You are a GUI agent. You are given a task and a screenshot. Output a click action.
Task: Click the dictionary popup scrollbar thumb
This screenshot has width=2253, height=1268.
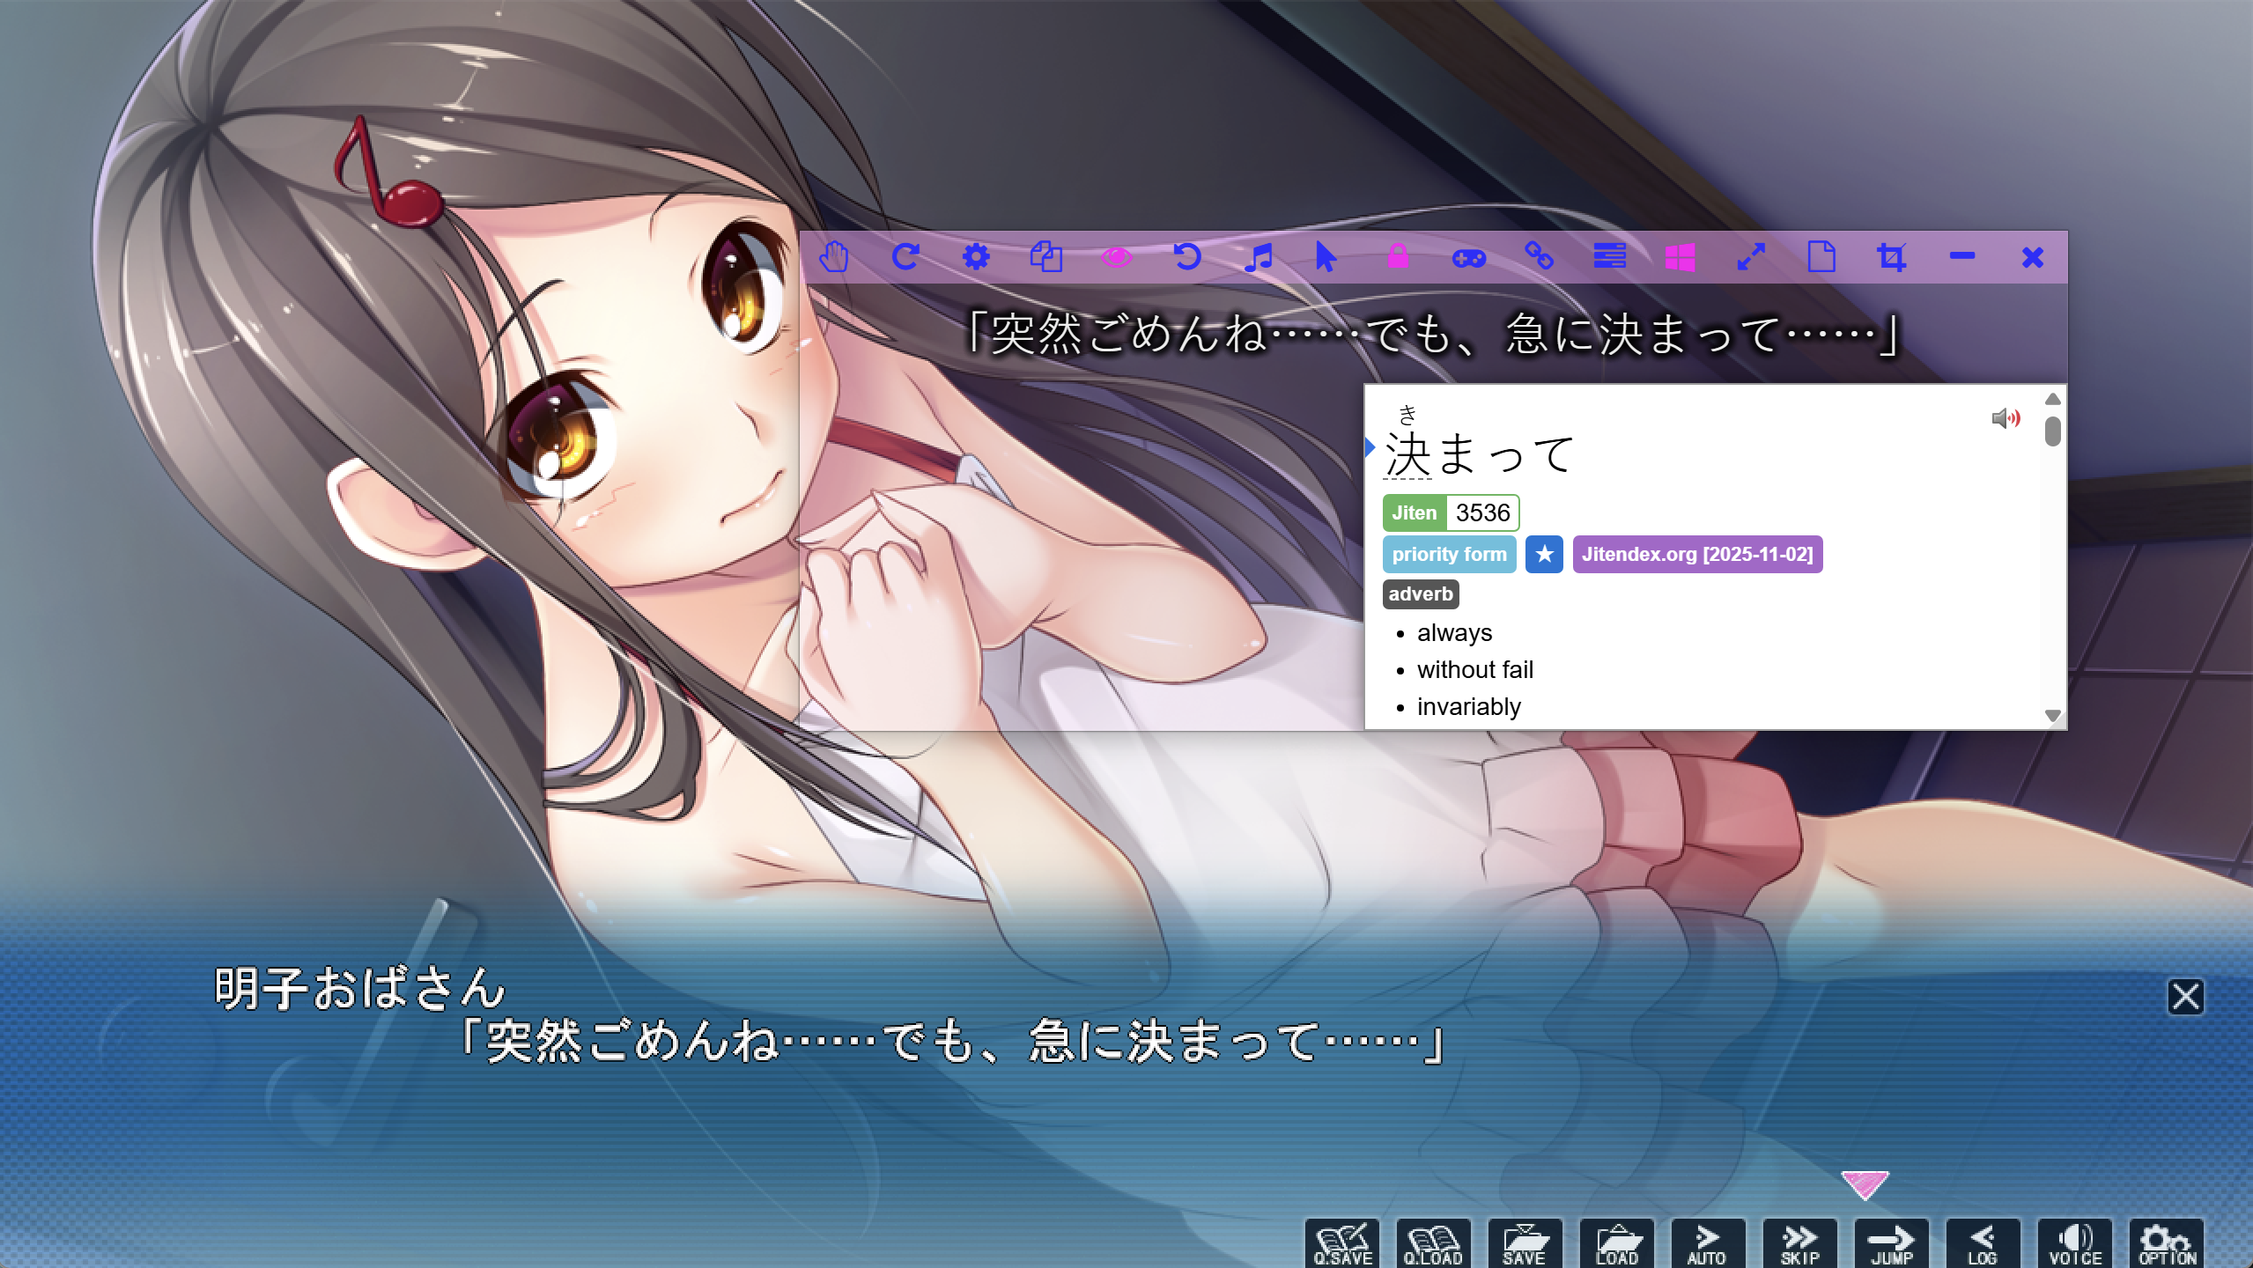(2052, 431)
